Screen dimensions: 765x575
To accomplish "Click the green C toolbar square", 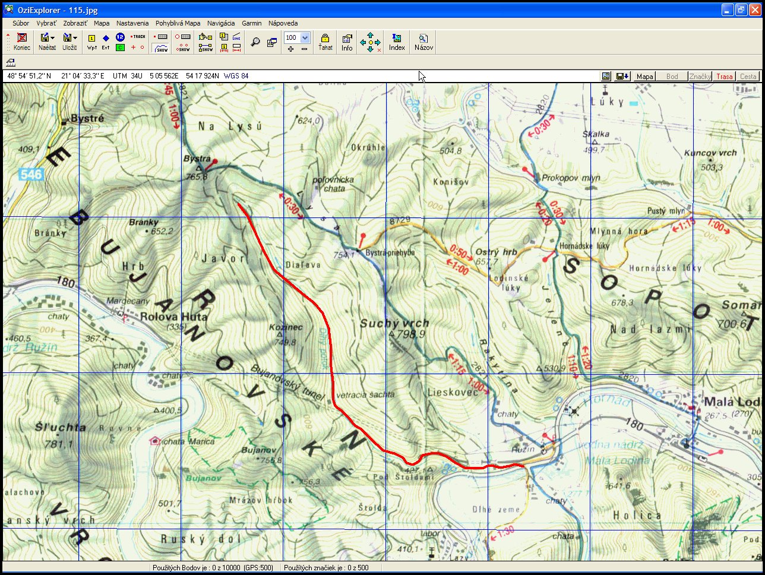I will 120,48.
